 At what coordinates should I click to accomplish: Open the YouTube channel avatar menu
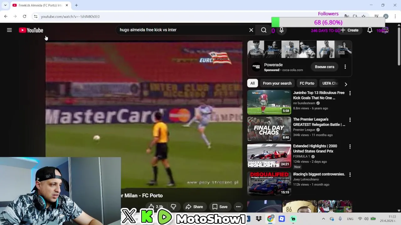pyautogui.click(x=385, y=30)
